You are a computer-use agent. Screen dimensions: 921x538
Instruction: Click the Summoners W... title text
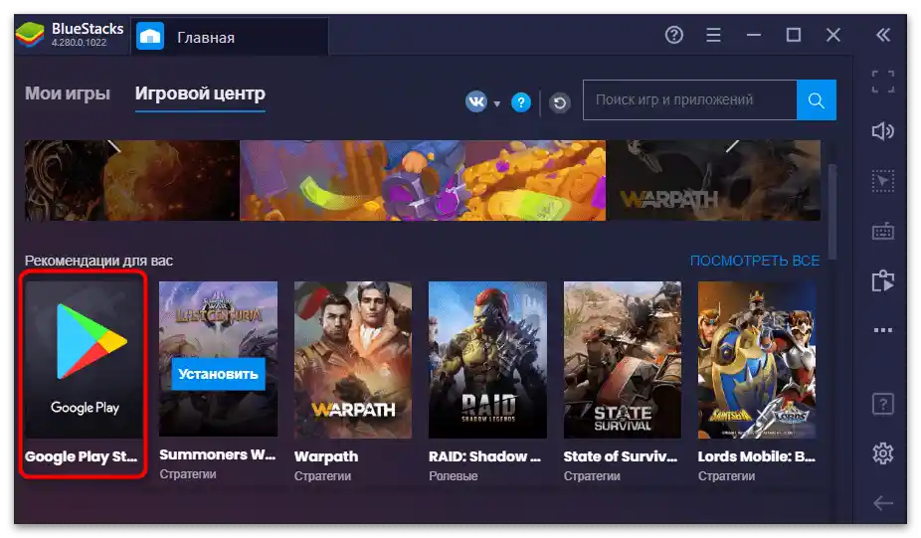tap(218, 454)
